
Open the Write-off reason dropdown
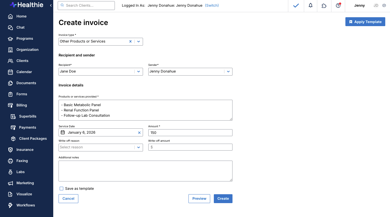tap(139, 147)
